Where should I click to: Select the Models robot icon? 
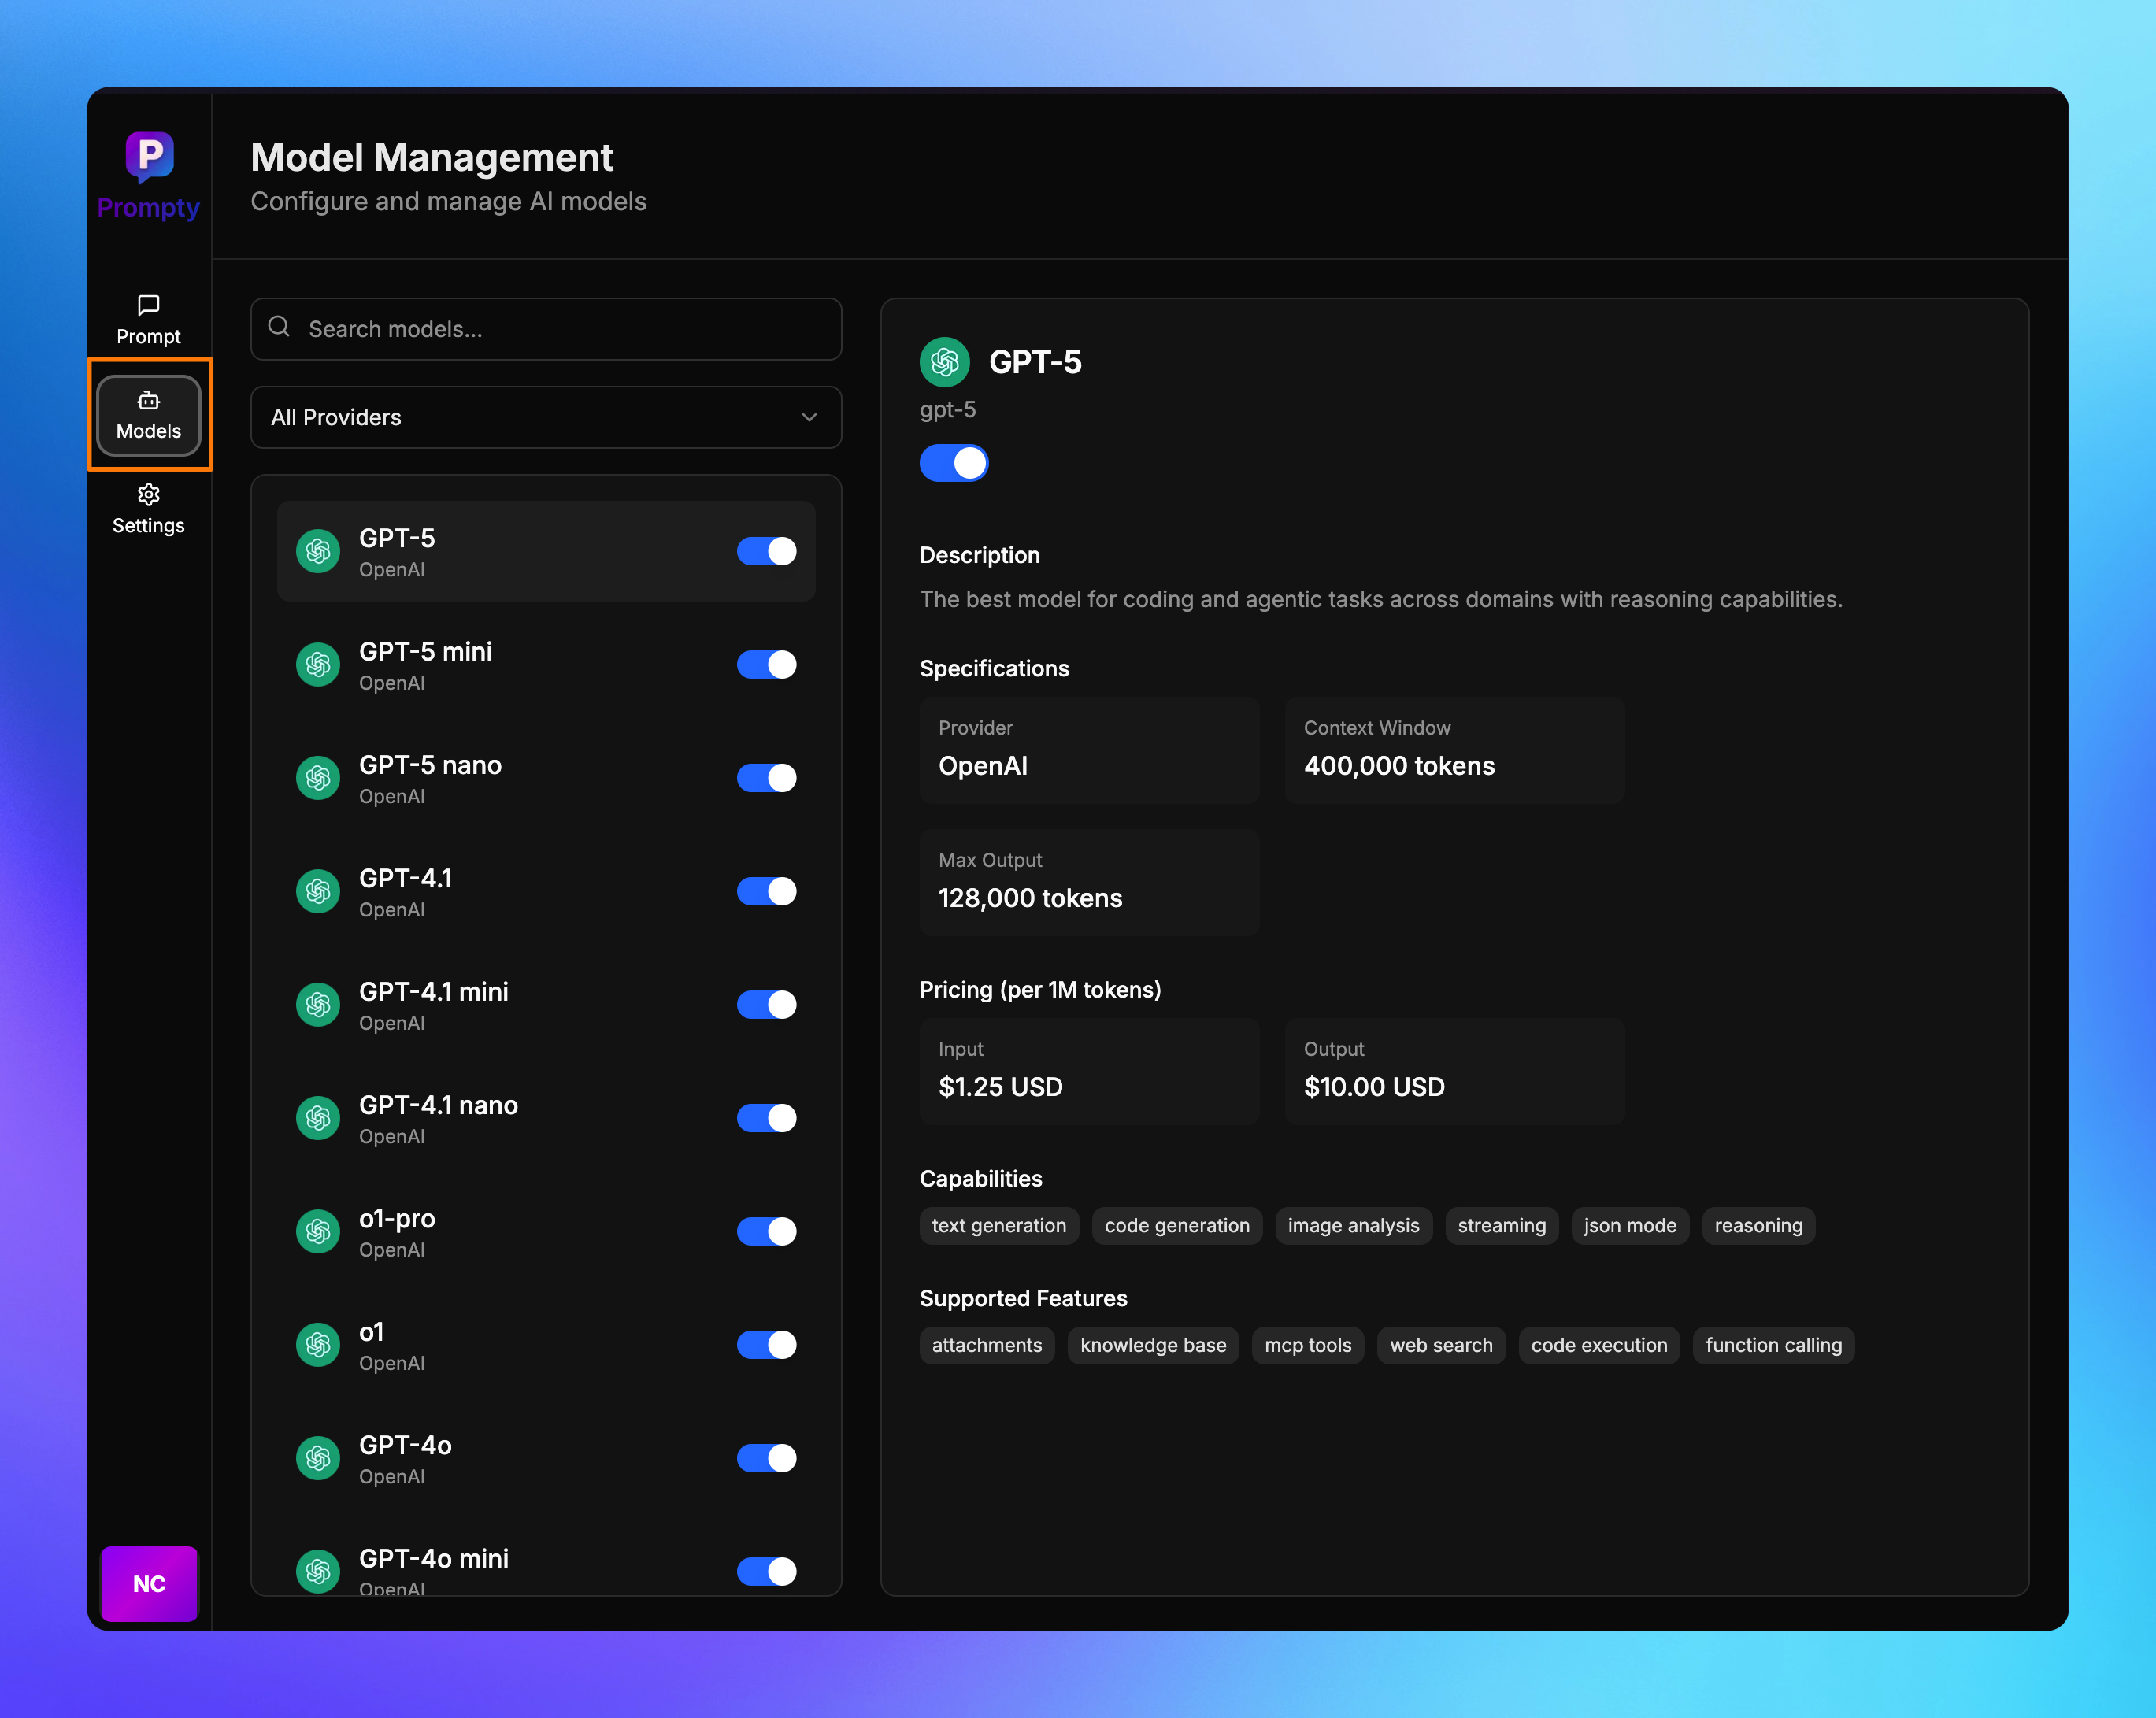click(148, 401)
